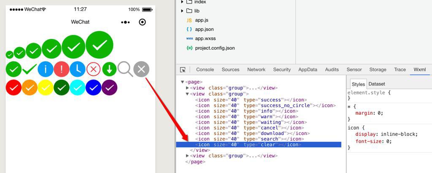
Task: Open the WeChat three-dot menu in the simulator
Action: pos(125,22)
